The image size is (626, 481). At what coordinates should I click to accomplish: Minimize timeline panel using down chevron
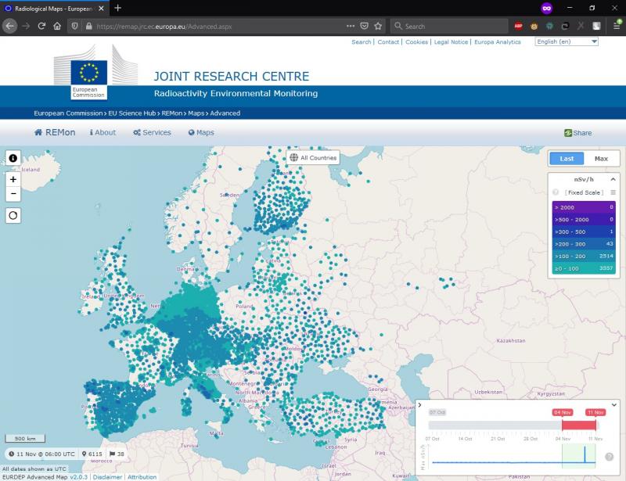614,405
